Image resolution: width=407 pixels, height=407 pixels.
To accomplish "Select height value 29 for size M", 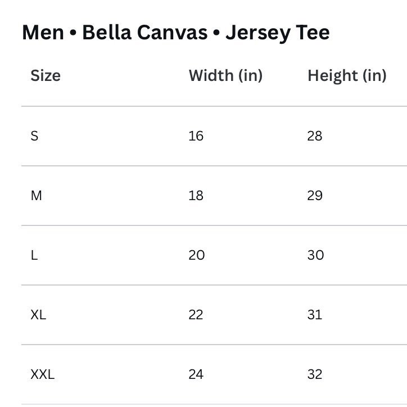I will [315, 196].
